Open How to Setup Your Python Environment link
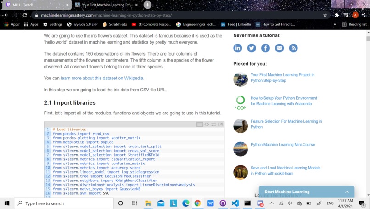370x209 pixels. pos(284,101)
